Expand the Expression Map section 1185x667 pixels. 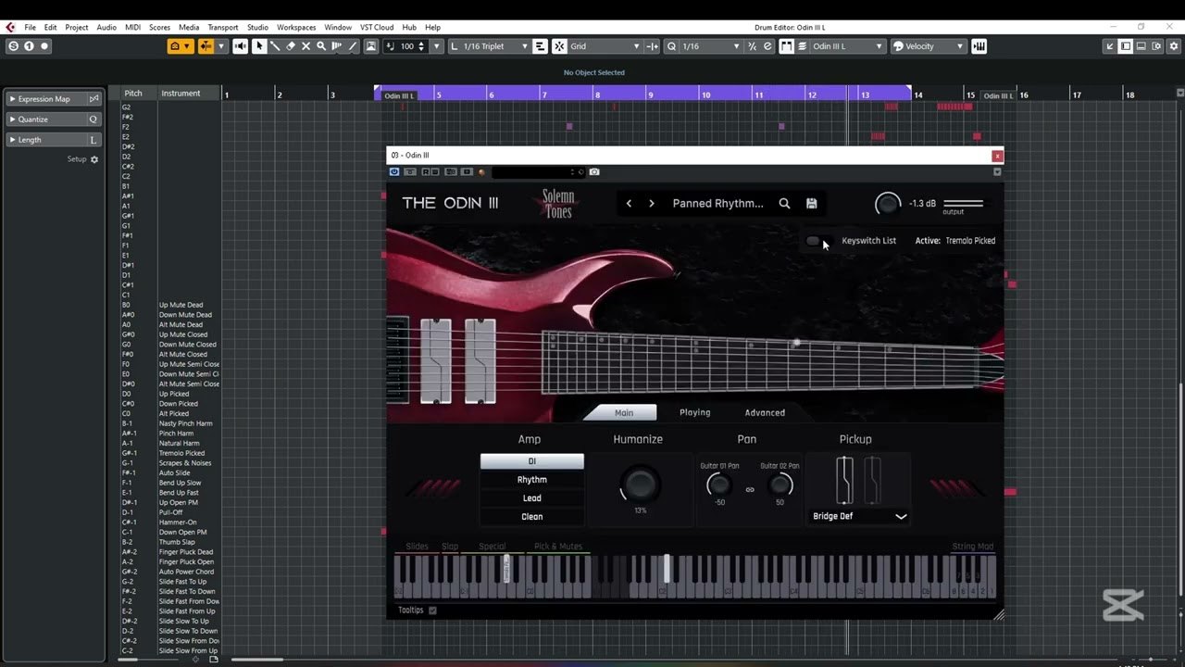click(13, 99)
